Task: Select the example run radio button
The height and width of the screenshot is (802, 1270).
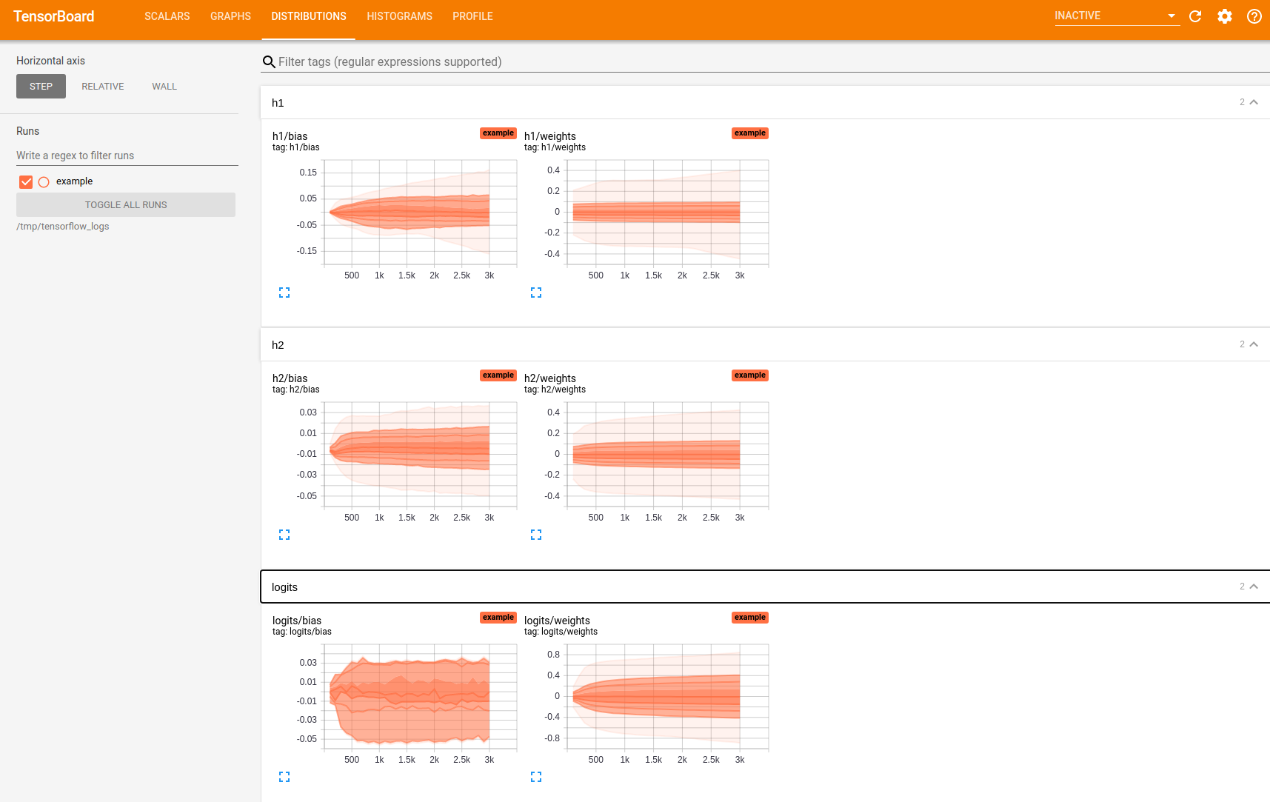Action: click(44, 181)
